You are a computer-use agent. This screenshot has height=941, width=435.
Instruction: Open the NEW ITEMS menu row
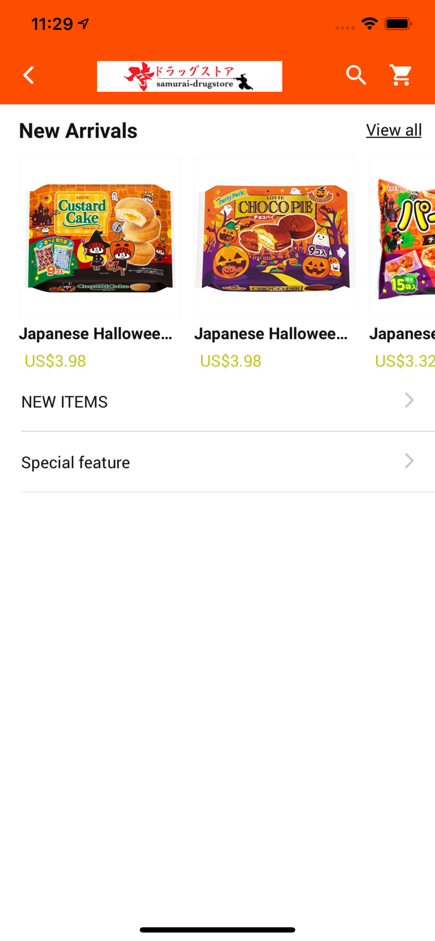tap(228, 401)
